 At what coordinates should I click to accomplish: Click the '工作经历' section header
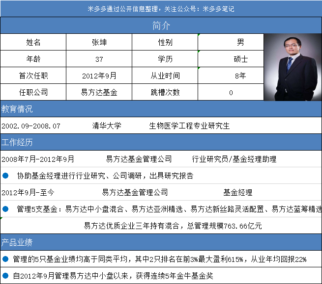tap(161, 142)
